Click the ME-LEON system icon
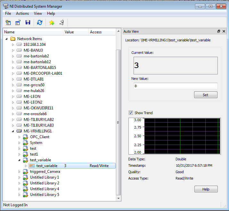 (x=19, y=97)
